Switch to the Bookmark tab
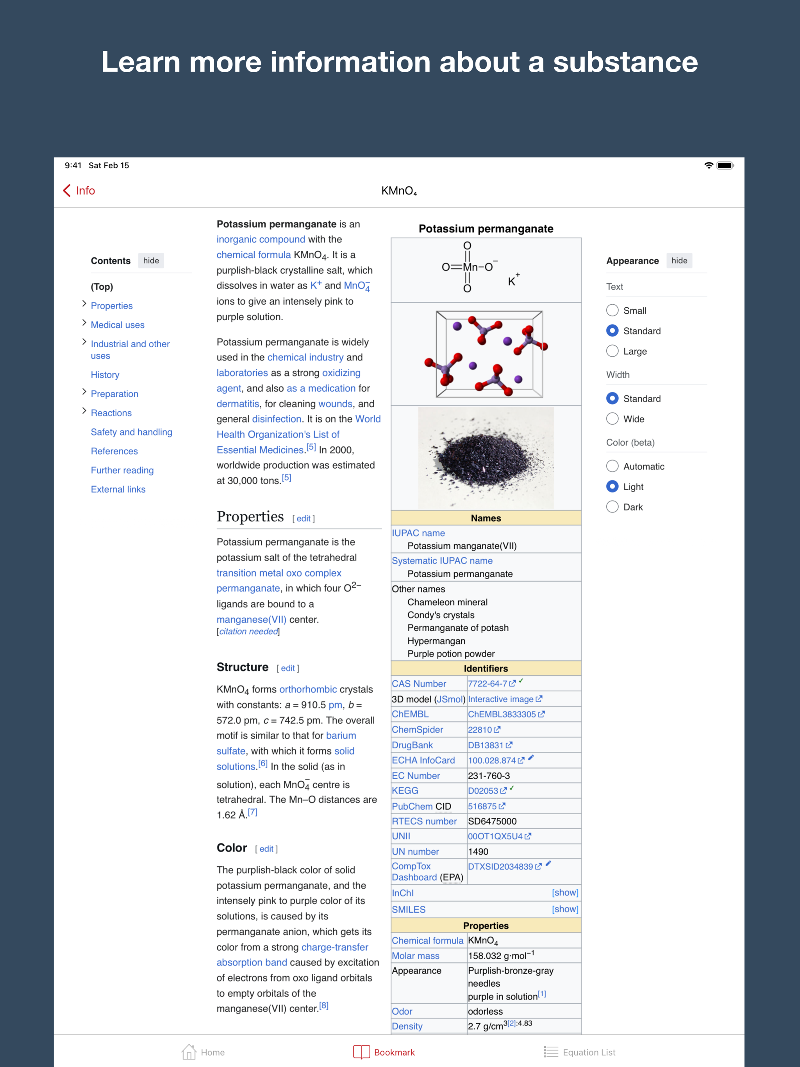This screenshot has height=1067, width=800. pos(384,1052)
